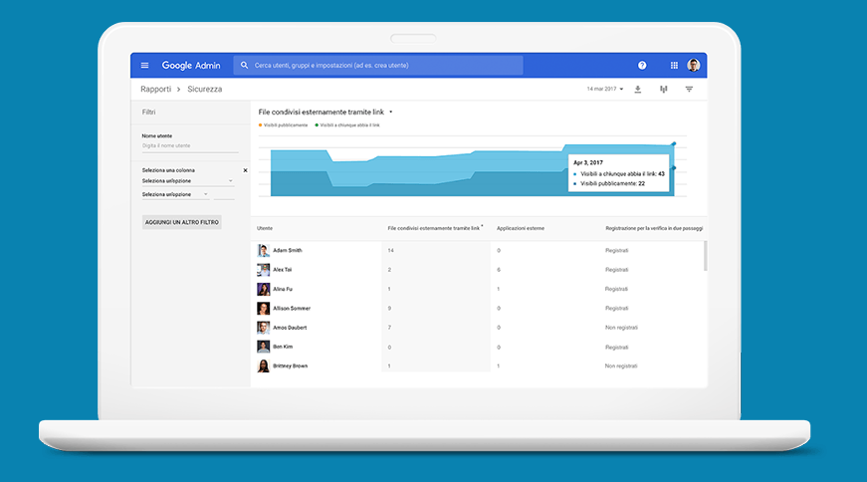The width and height of the screenshot is (867, 482).
Task: Click 'AGGIUNGI UN ALTRO FILTRO' button
Action: pos(182,222)
